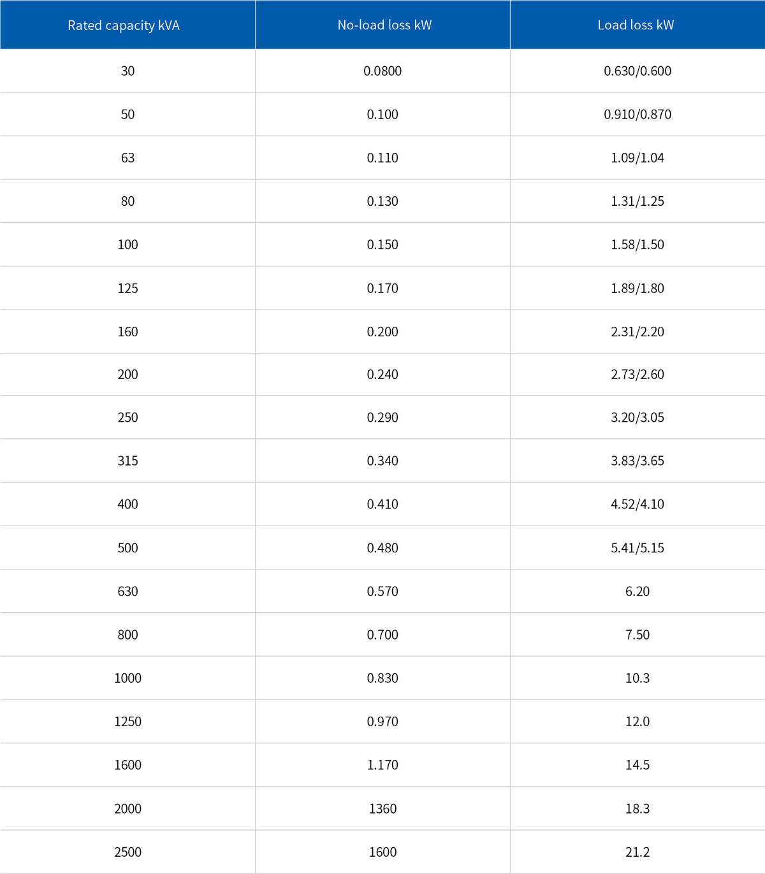Click the 1.170 no-load loss value
The height and width of the screenshot is (874, 765).
click(382, 765)
